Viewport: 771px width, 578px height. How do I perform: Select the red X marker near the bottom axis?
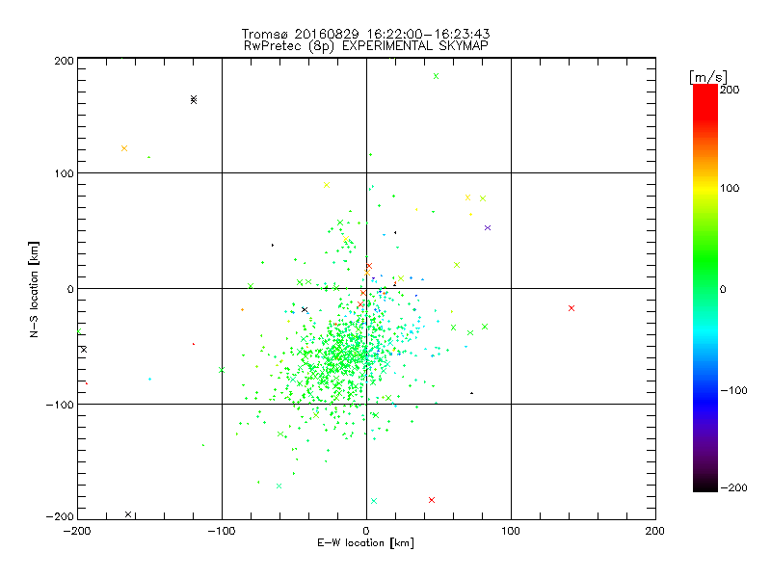click(432, 500)
